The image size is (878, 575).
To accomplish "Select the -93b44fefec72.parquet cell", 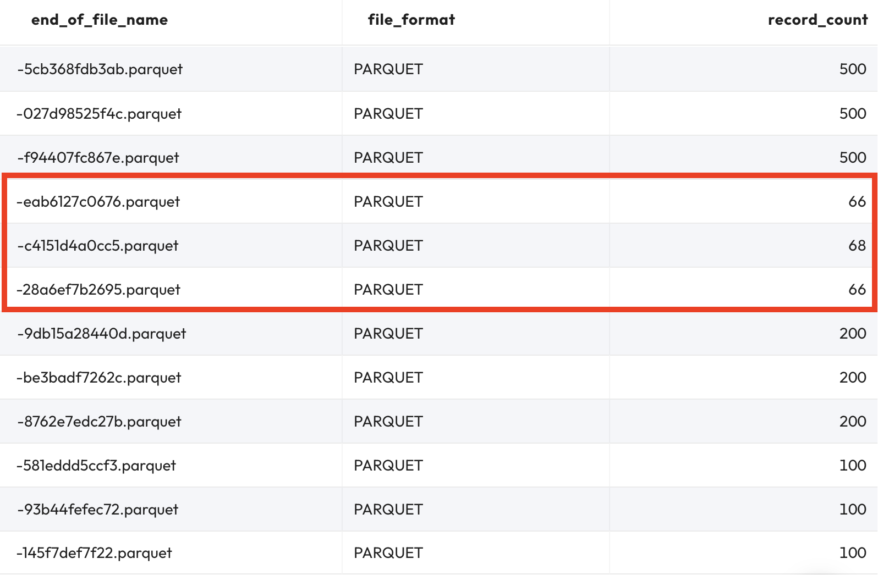I will click(98, 510).
